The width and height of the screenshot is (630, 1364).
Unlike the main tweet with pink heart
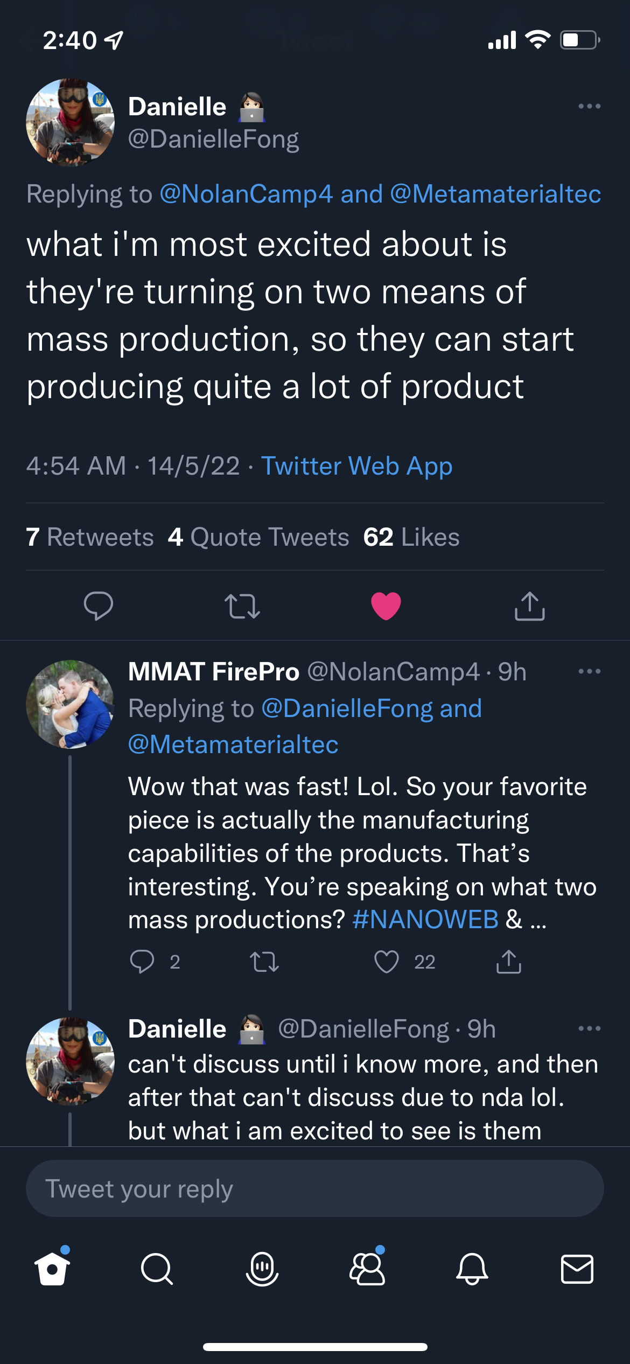point(386,606)
